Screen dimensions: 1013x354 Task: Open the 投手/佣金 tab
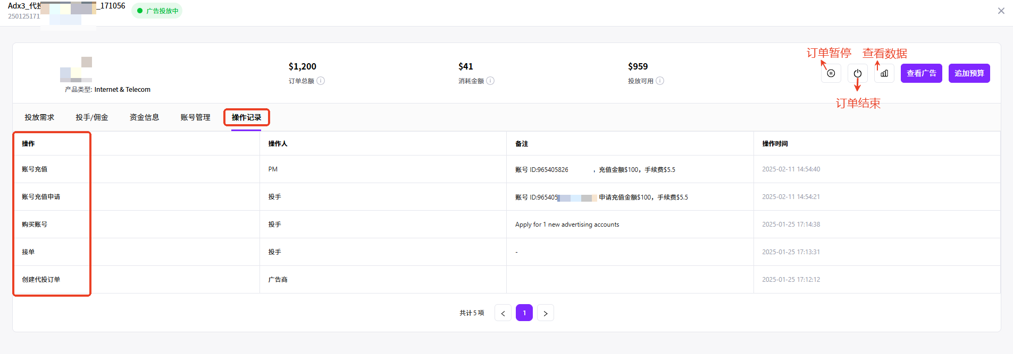point(91,117)
